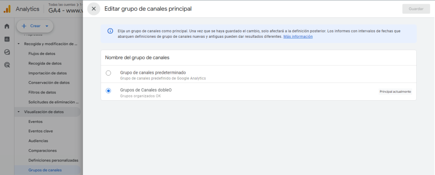Open the Explore icon in sidebar
Image resolution: width=435 pixels, height=175 pixels.
click(x=7, y=52)
